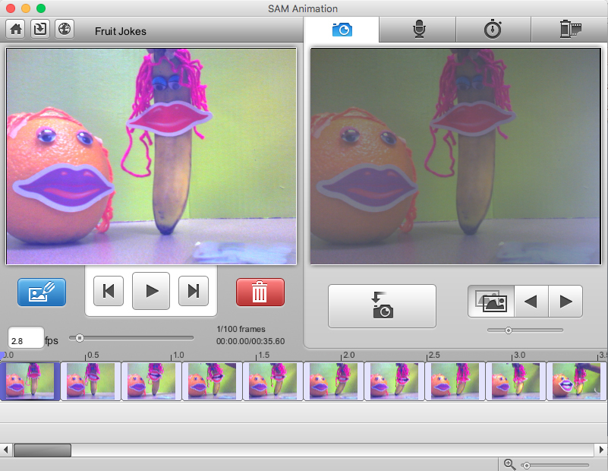Click the 1.5 second timeline ruler mark

coord(263,355)
